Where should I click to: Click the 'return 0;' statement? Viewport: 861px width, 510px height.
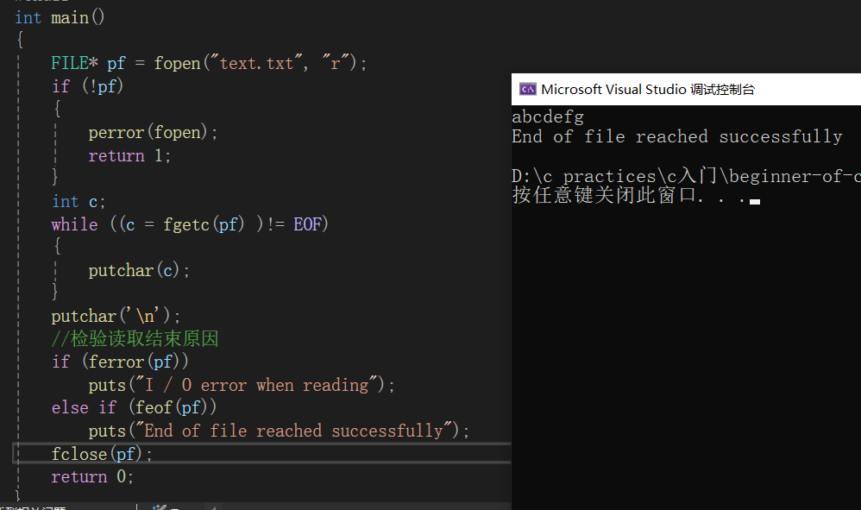coord(92,476)
